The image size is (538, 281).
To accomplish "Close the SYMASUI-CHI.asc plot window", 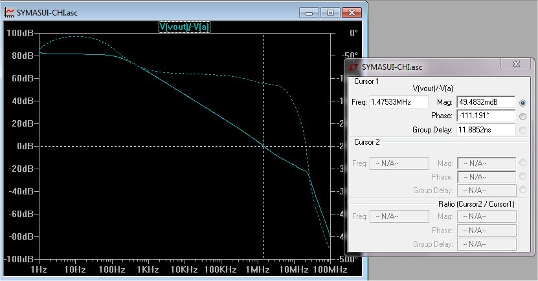I will point(352,13).
